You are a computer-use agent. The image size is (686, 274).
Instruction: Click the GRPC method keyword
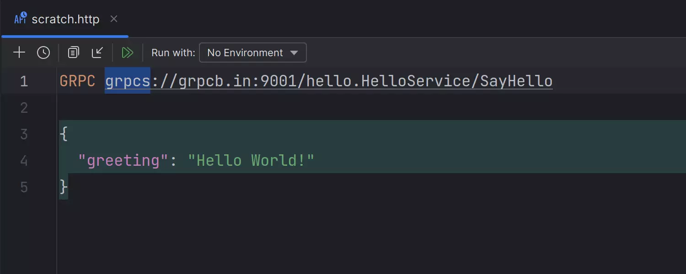[77, 81]
